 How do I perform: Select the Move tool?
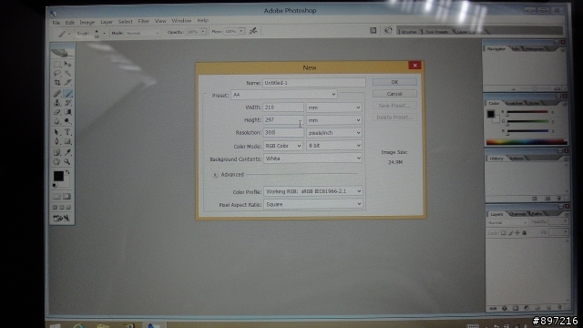coord(67,65)
